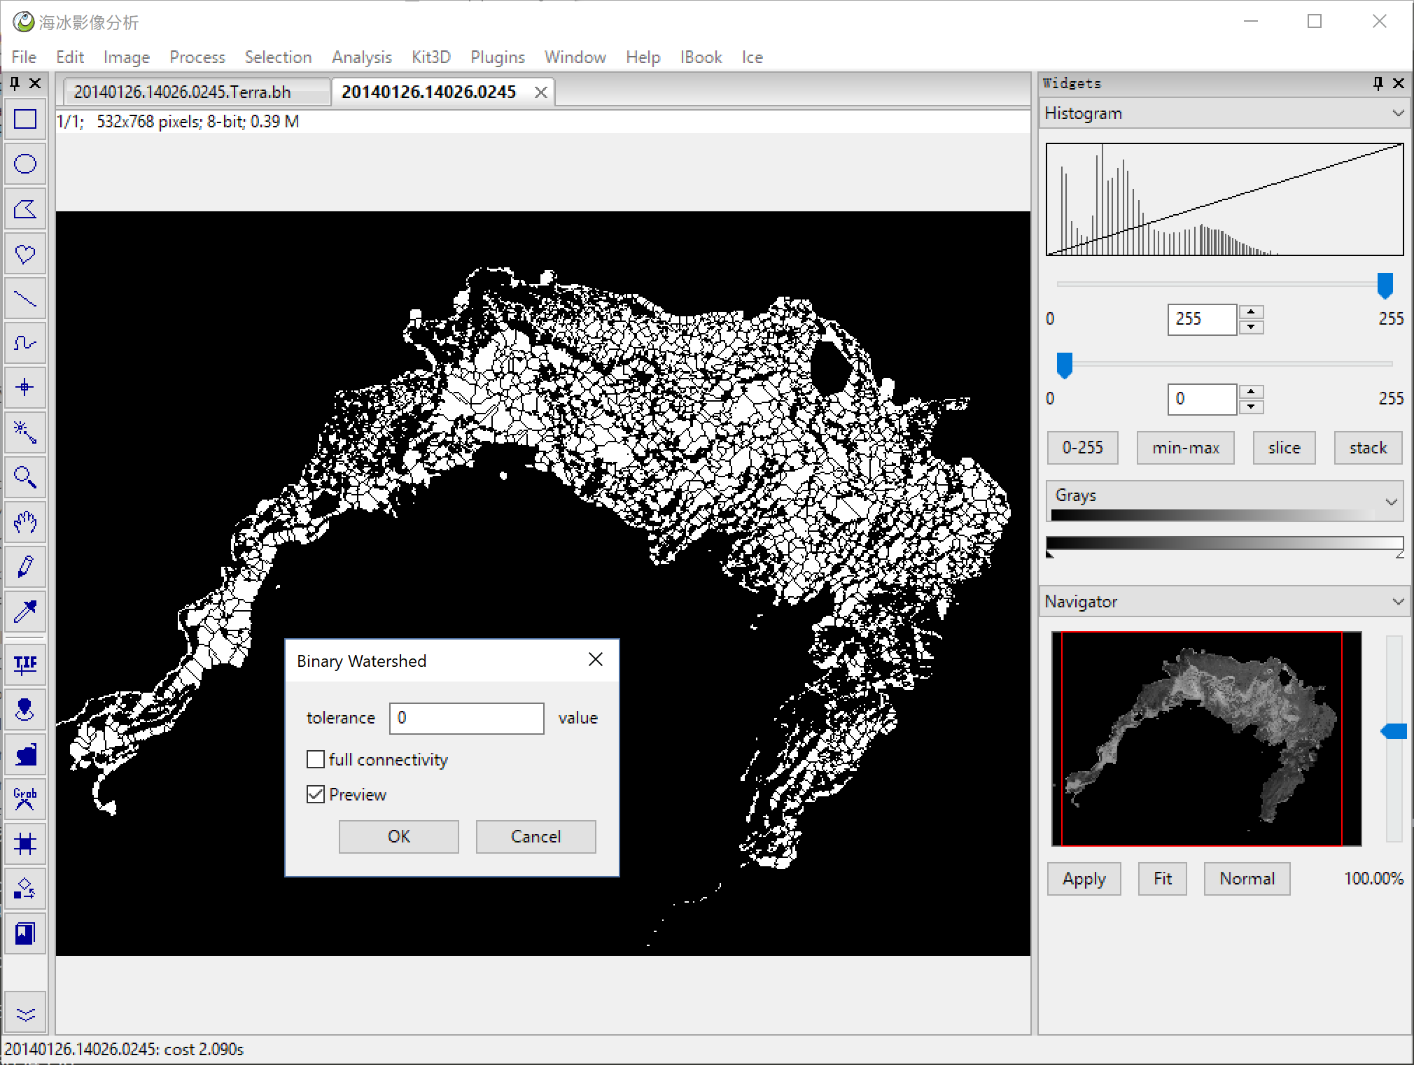
Task: Expand the Histogram widget dropdown
Action: 1397,113
